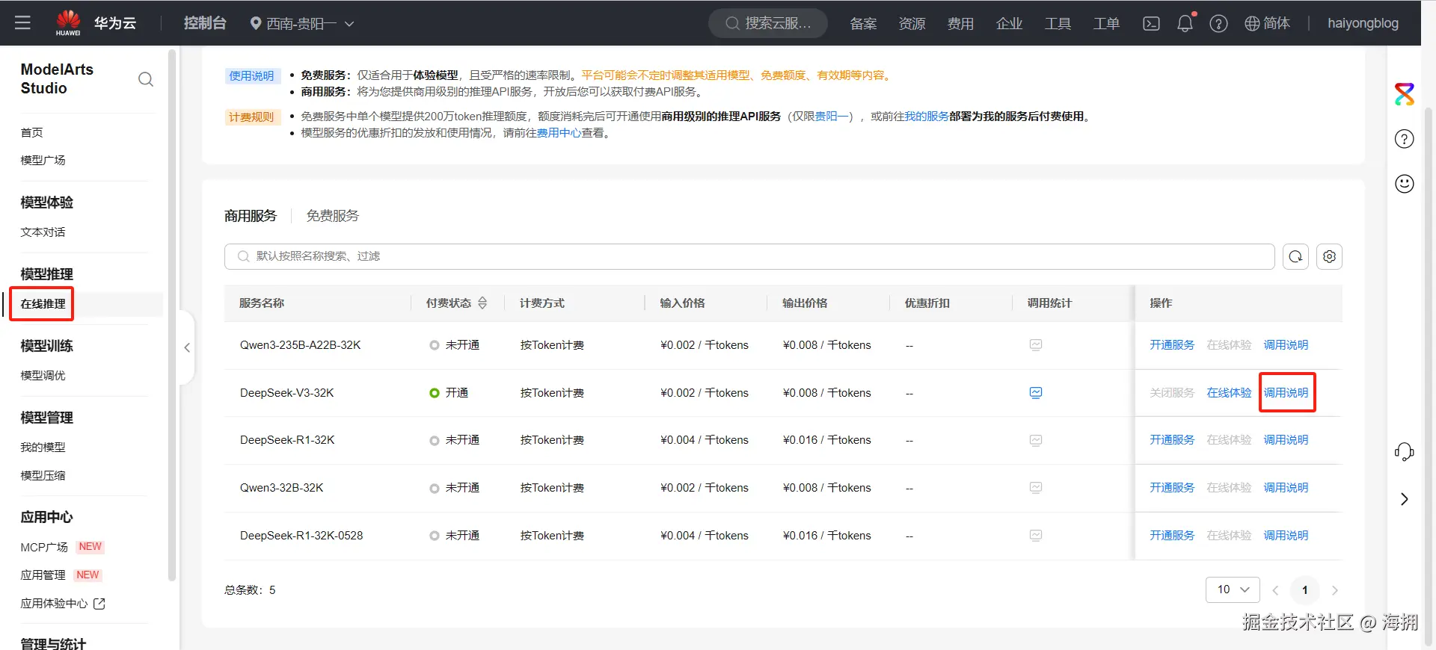Go to 首页 in the sidebar
Image resolution: width=1436 pixels, height=650 pixels.
31,132
